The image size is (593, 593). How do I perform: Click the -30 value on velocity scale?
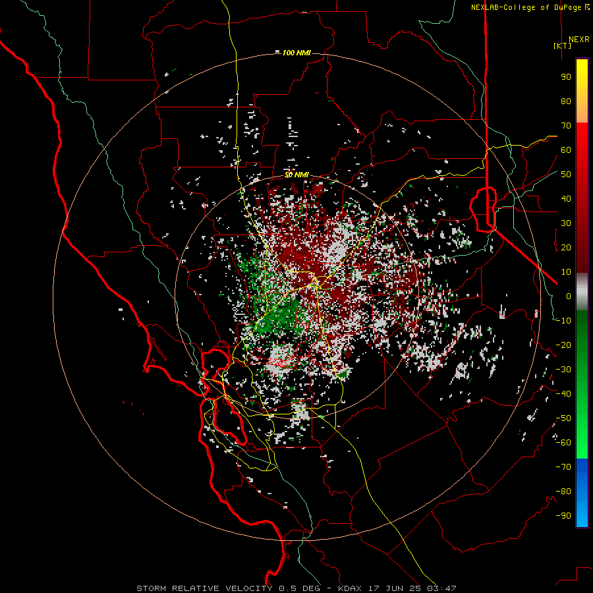coord(563,370)
